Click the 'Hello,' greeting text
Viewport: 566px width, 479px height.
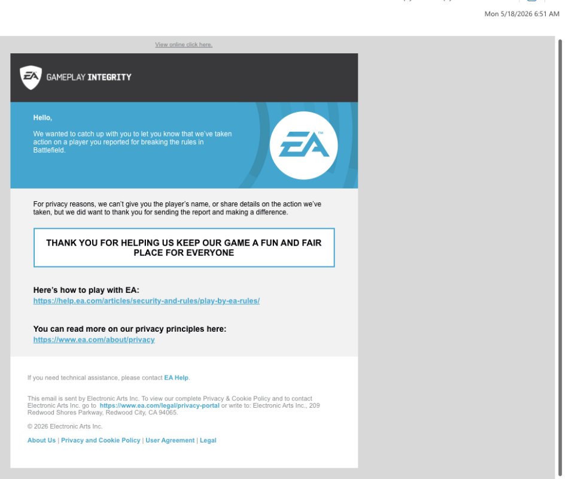click(x=42, y=118)
